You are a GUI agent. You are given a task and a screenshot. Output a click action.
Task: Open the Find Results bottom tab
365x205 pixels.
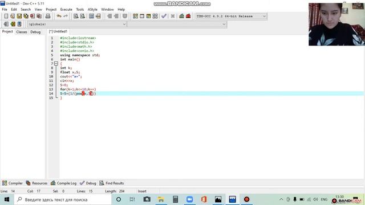[x=112, y=183]
